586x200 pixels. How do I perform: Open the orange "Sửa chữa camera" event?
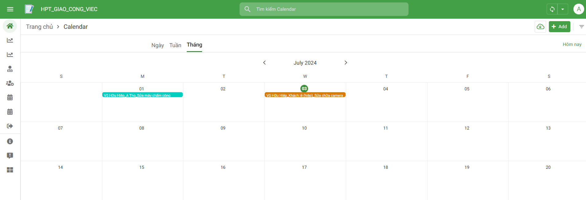(305, 95)
